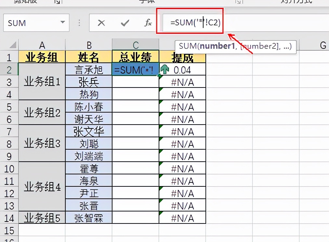
Task: Click the 业务组1 merged cell
Action: tap(42, 81)
